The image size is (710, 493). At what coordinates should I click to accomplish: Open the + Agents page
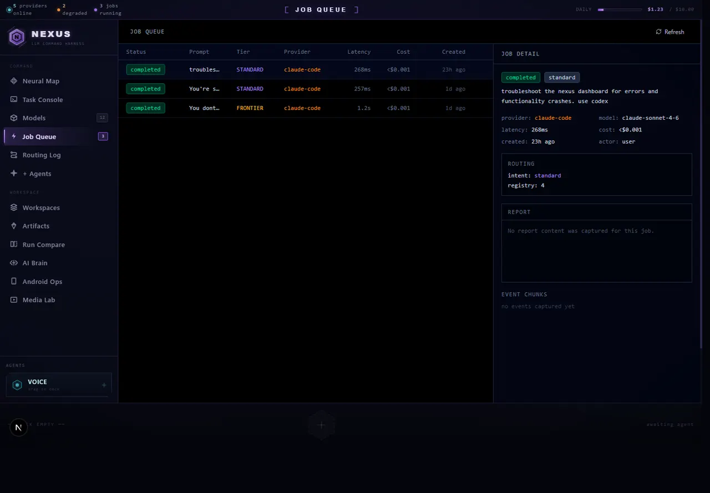coord(59,174)
